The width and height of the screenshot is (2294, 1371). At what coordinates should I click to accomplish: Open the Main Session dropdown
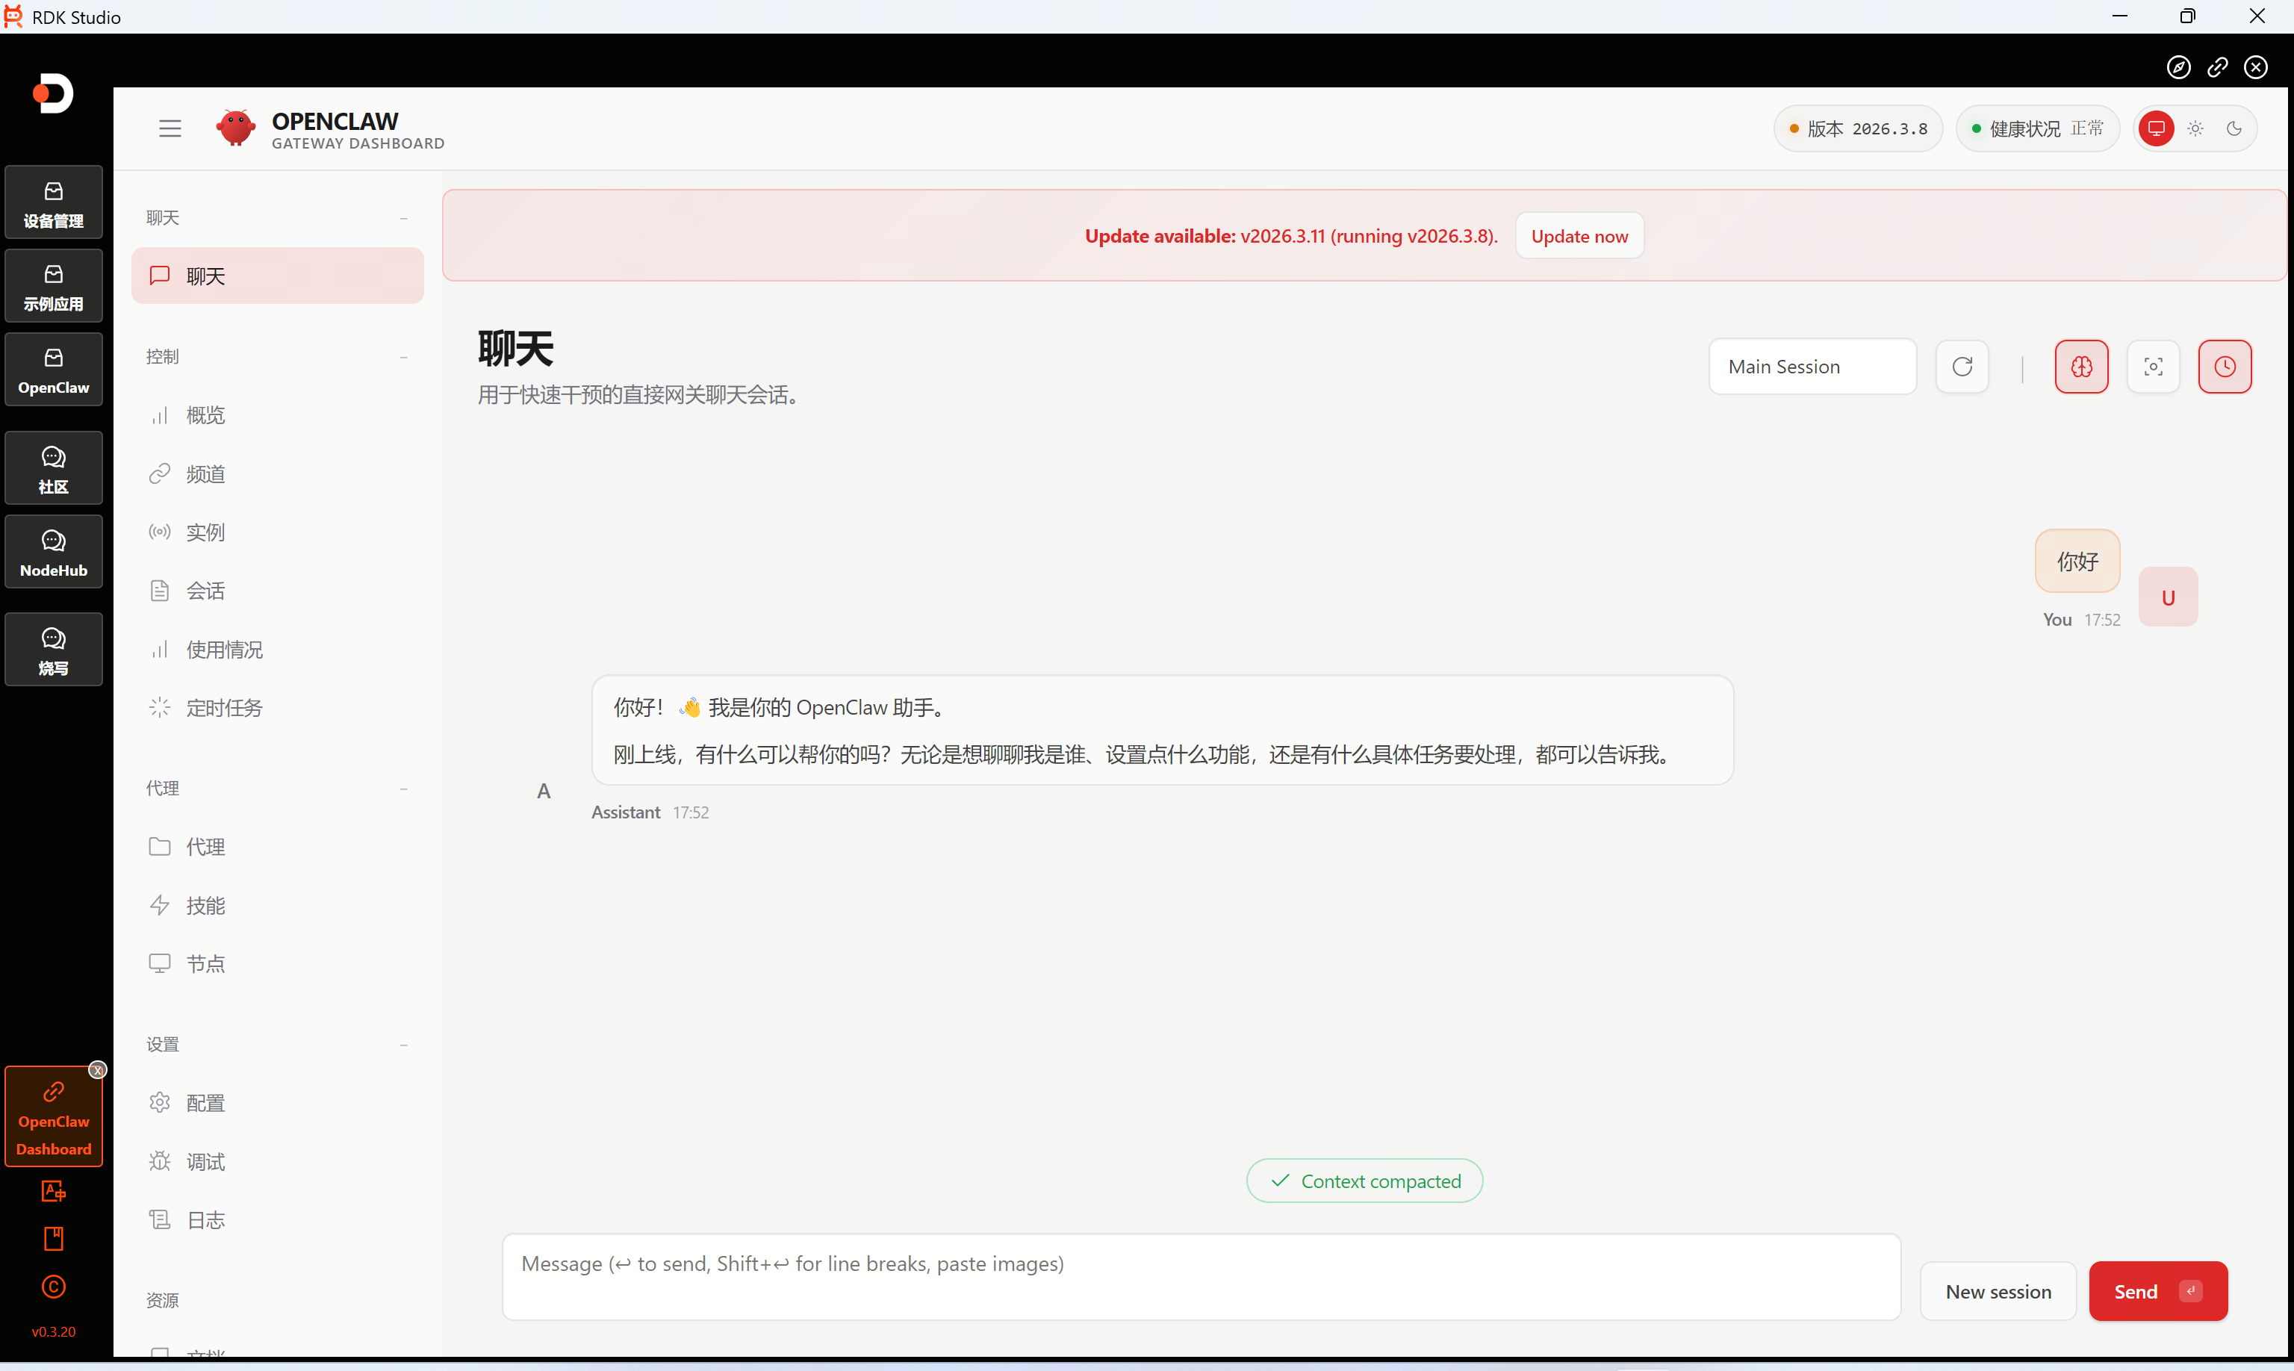coord(1812,367)
